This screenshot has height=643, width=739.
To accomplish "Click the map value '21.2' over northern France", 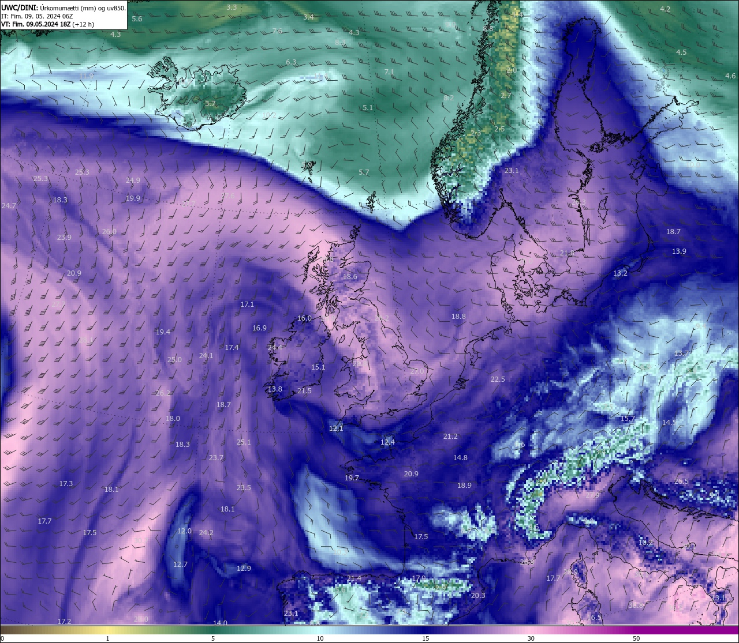I will [450, 437].
